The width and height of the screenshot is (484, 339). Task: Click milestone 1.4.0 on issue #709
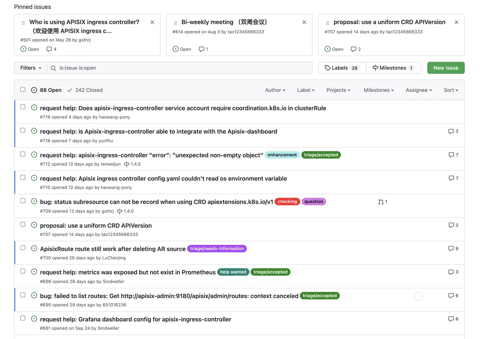pyautogui.click(x=125, y=211)
